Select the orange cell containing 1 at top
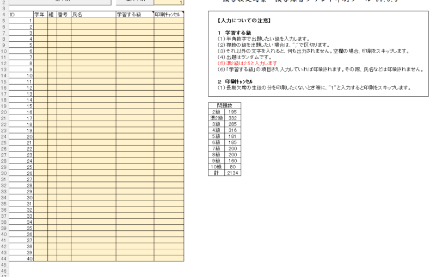This screenshot has height=277, width=430. click(169, 3)
